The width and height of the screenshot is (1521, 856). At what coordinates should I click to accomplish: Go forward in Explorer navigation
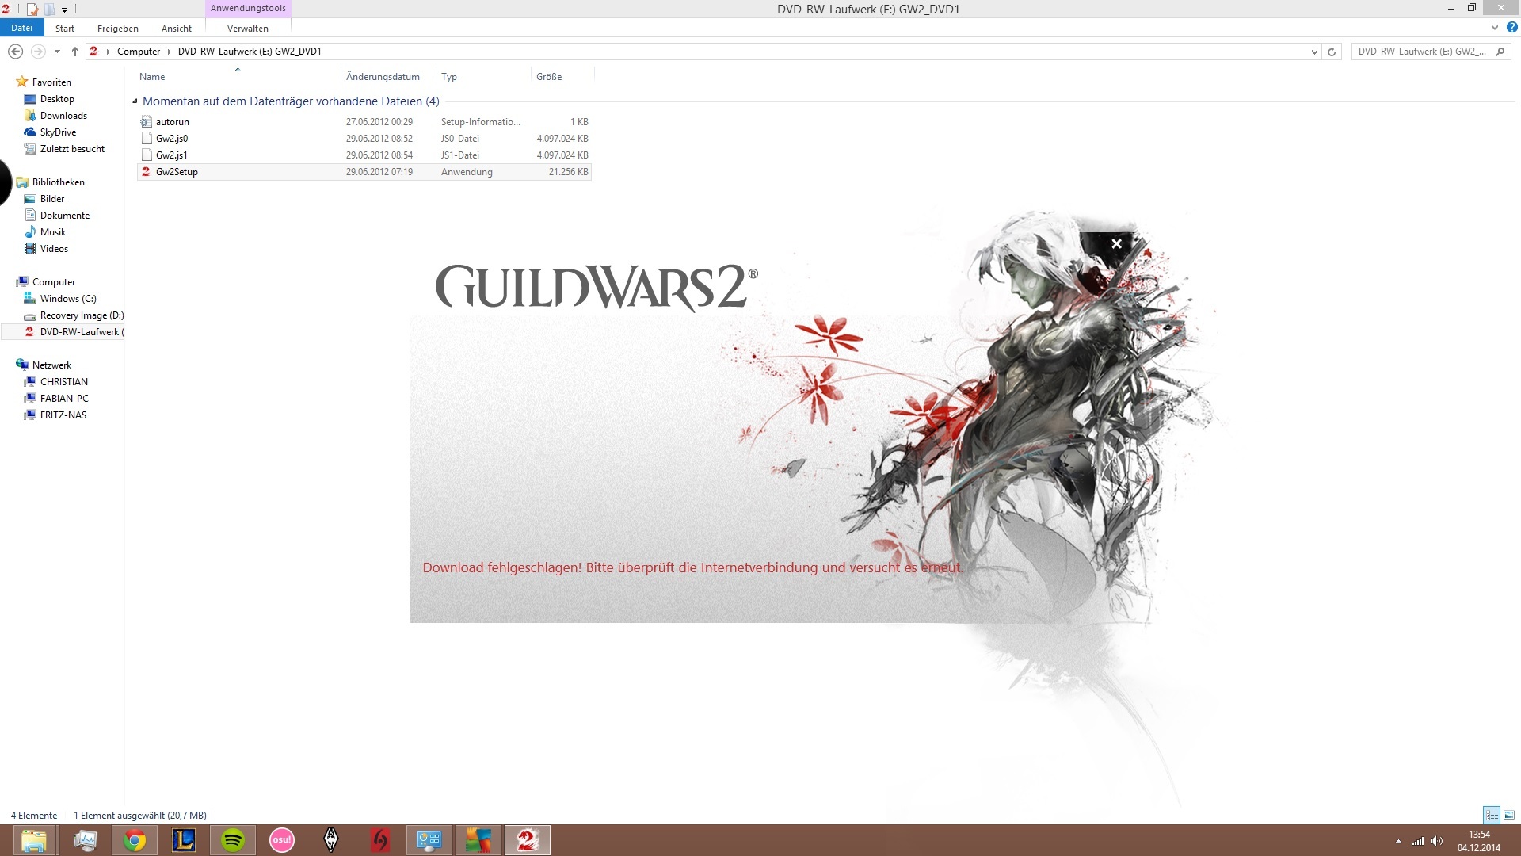coord(38,52)
